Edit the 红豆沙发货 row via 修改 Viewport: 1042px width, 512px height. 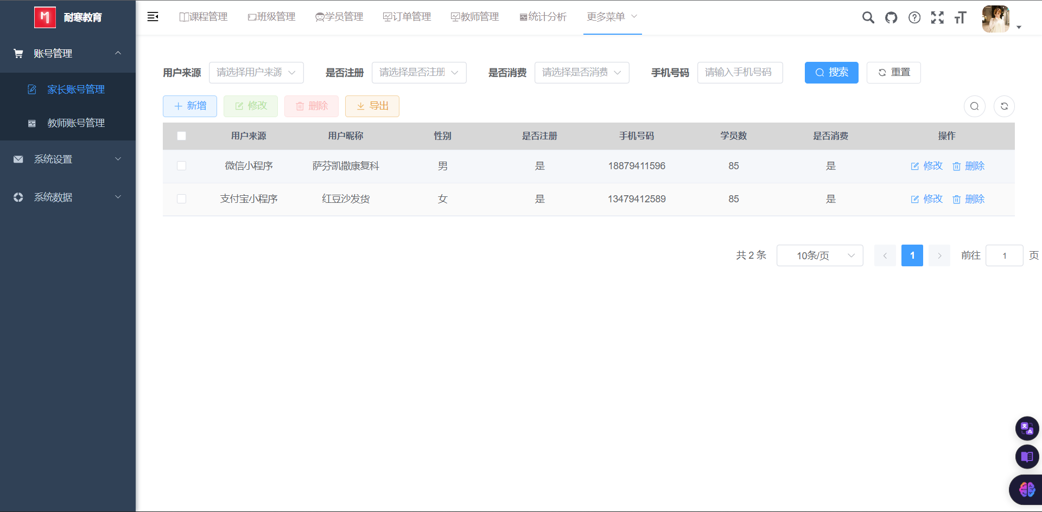pyautogui.click(x=927, y=199)
